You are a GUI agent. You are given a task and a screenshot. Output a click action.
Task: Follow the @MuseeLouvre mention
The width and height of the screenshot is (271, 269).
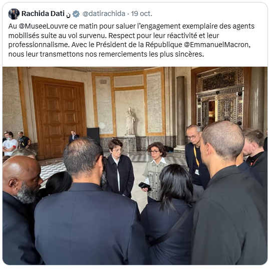tap(43, 26)
